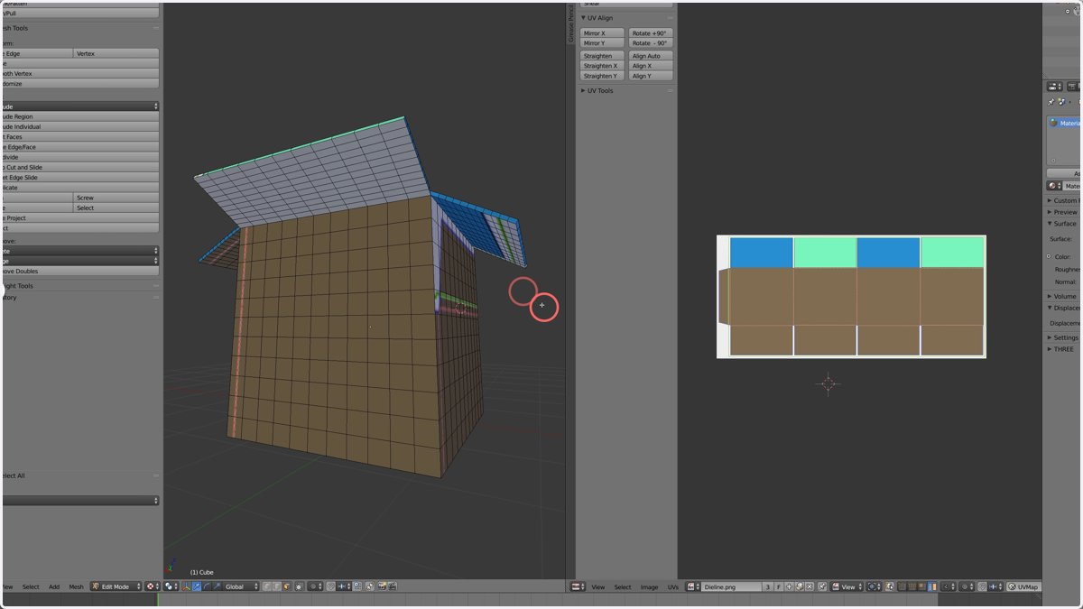Screen dimensions: 1083x609
Task: Open UV editor View mode dropdown
Action: (x=847, y=586)
